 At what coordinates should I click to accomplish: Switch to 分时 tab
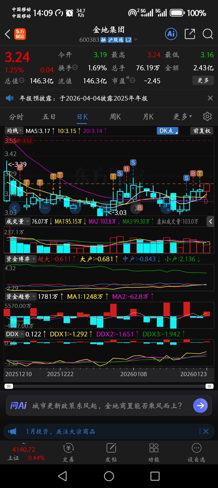click(x=16, y=117)
